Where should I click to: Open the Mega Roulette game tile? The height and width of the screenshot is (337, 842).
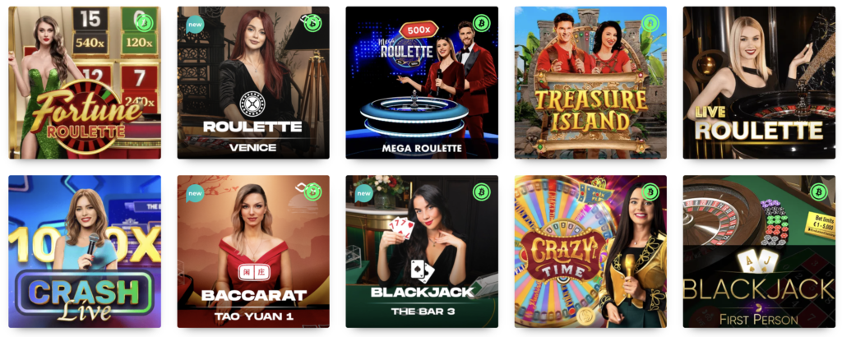(x=422, y=83)
